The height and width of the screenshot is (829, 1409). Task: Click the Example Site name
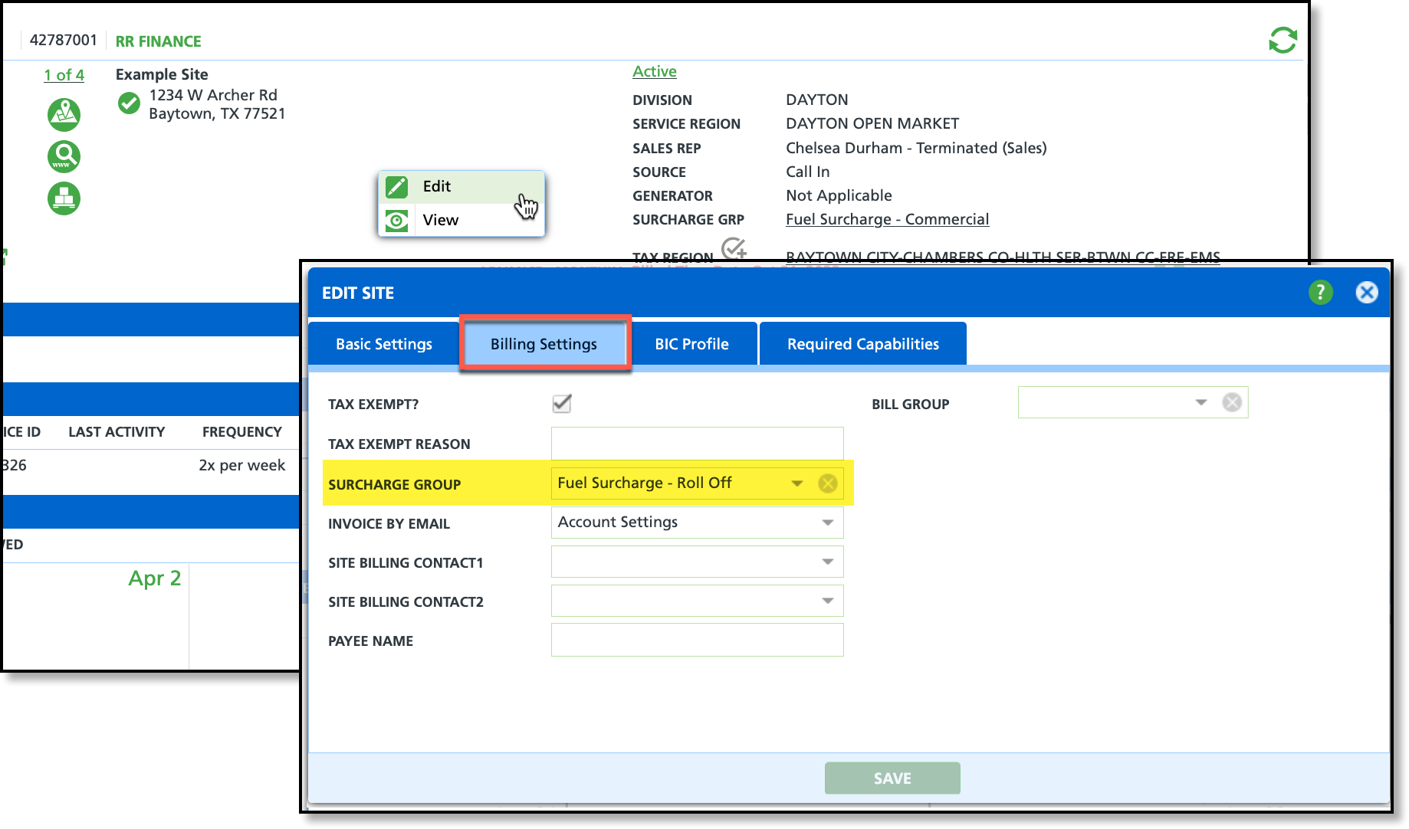click(x=162, y=74)
